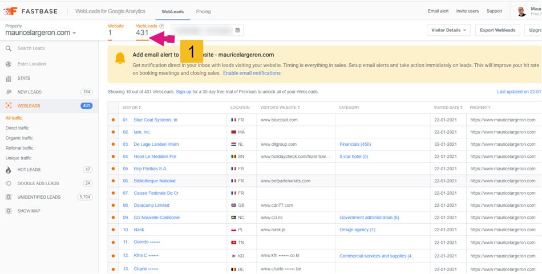Image resolution: width=542 pixels, height=274 pixels.
Task: Click Government administration (6) category link
Action: pos(369,218)
